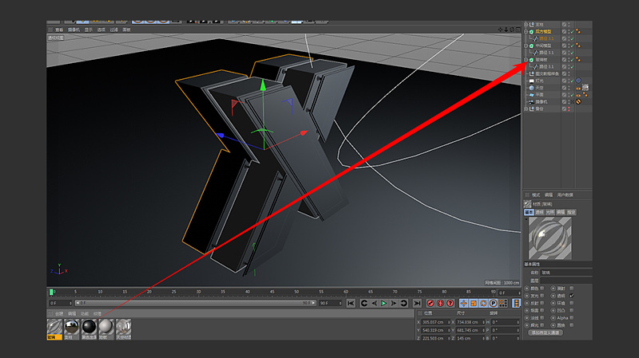639x358 pixels.
Task: Click the X position field showing 305.037 cm
Action: coord(435,321)
